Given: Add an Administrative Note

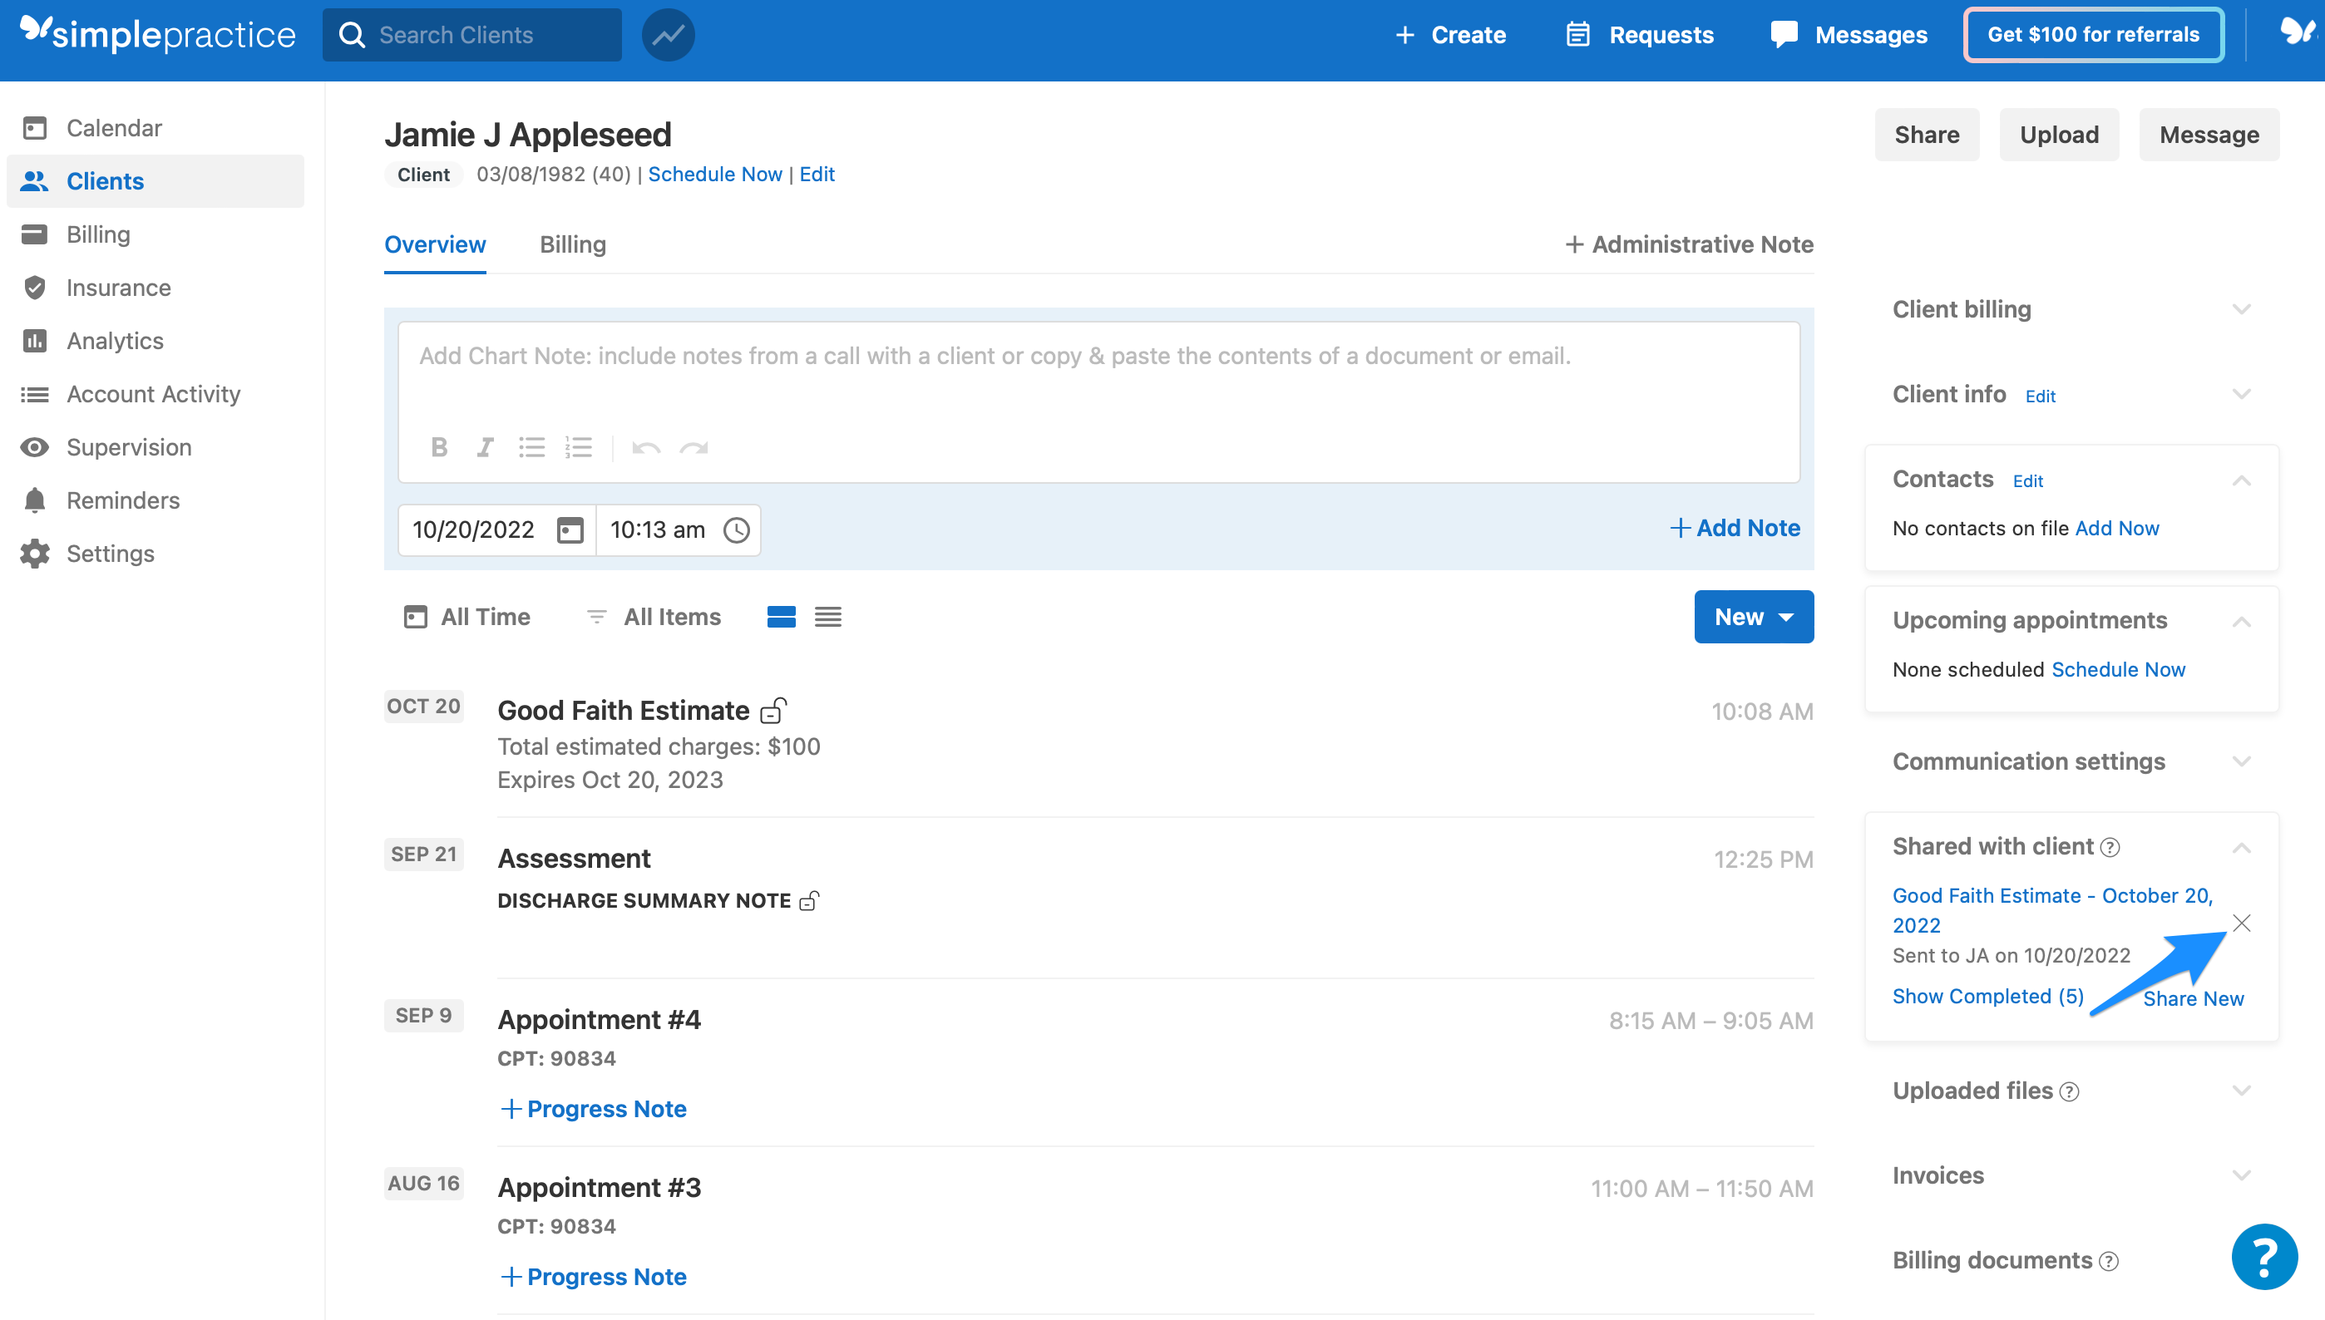Looking at the screenshot, I should click(1690, 244).
